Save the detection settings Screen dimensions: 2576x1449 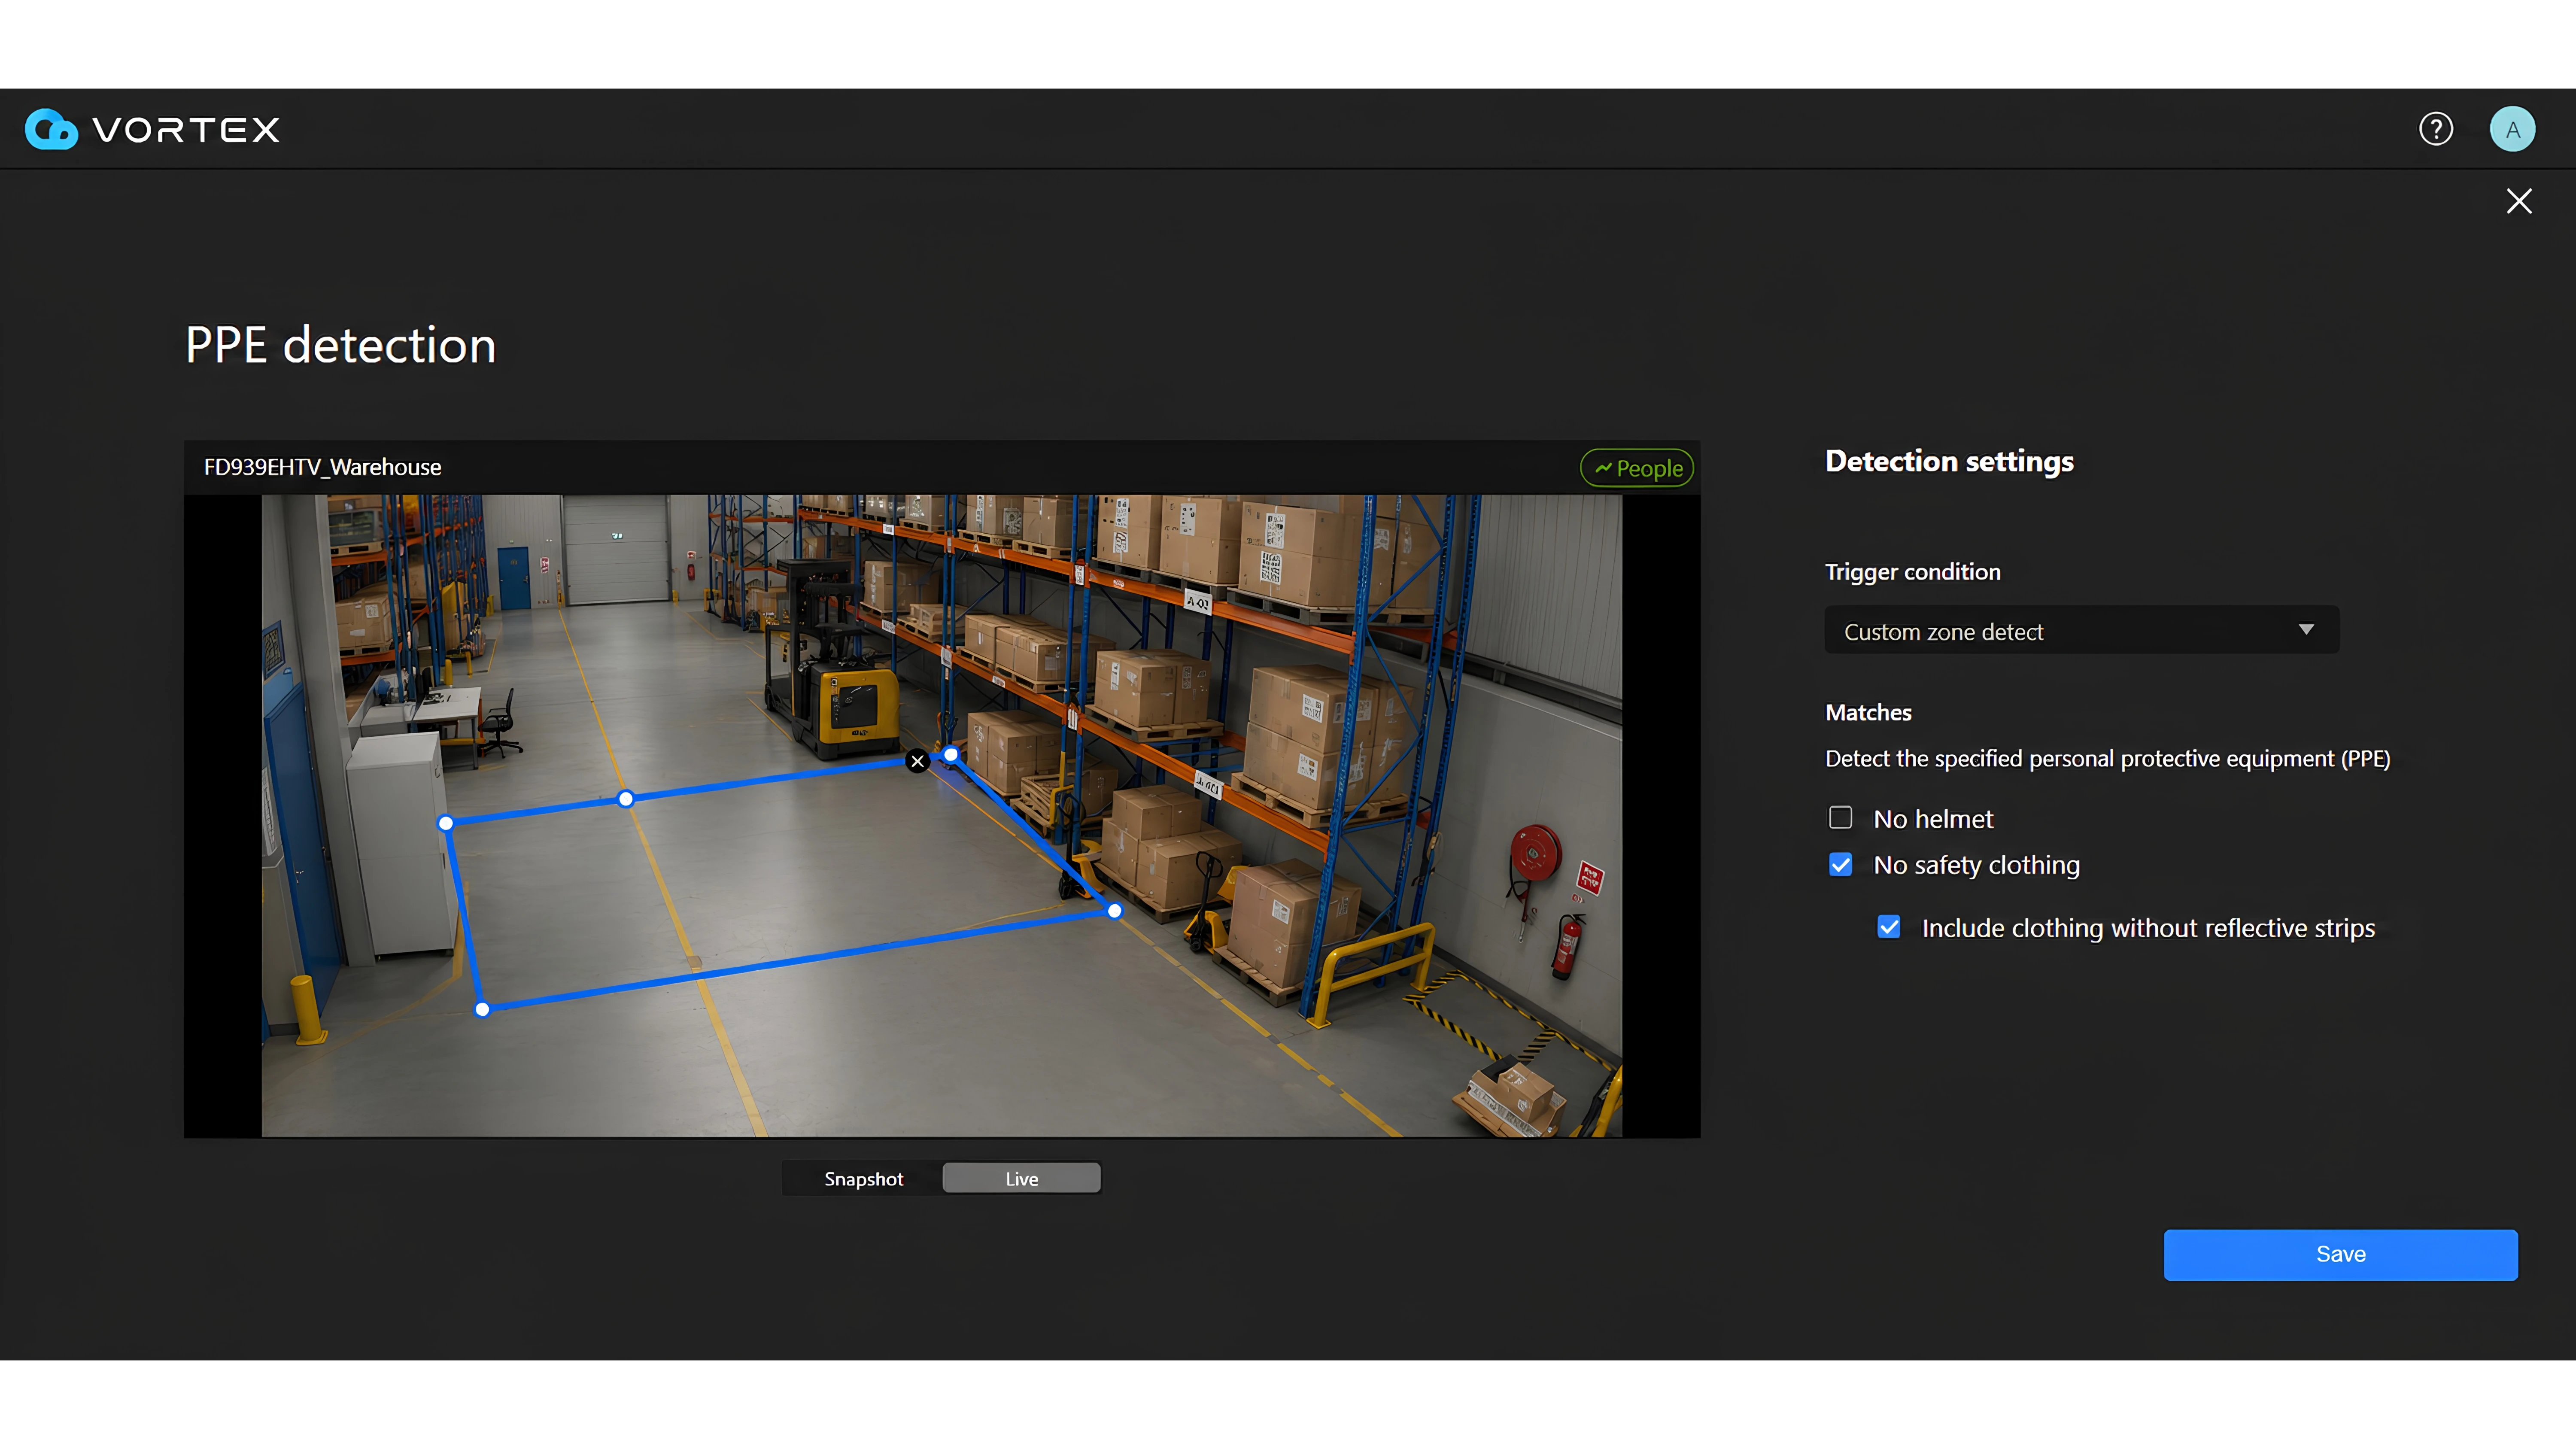tap(2341, 1254)
